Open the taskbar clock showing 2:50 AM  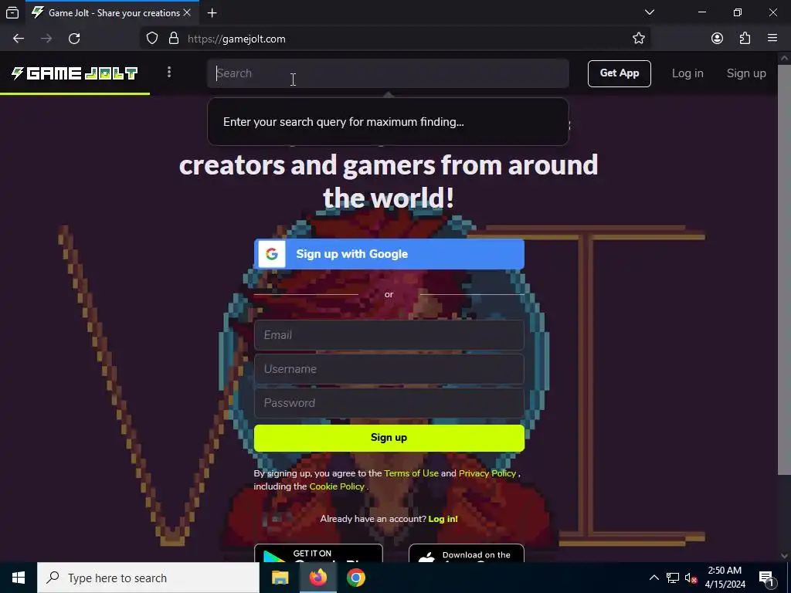(x=725, y=578)
